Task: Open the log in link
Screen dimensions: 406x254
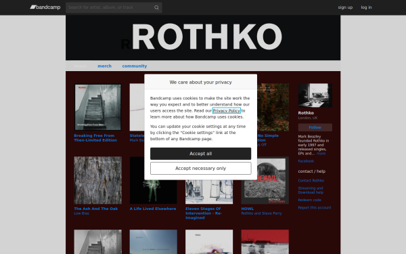Action: (x=366, y=7)
